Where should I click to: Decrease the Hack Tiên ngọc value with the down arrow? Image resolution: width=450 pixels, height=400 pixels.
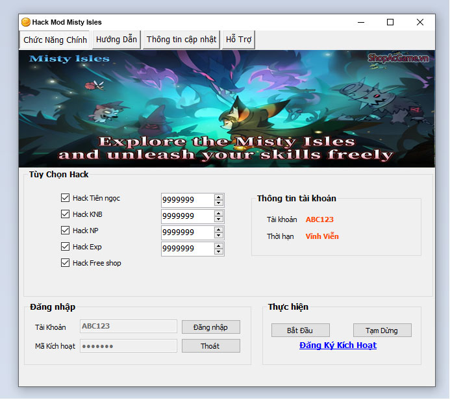pyautogui.click(x=219, y=203)
